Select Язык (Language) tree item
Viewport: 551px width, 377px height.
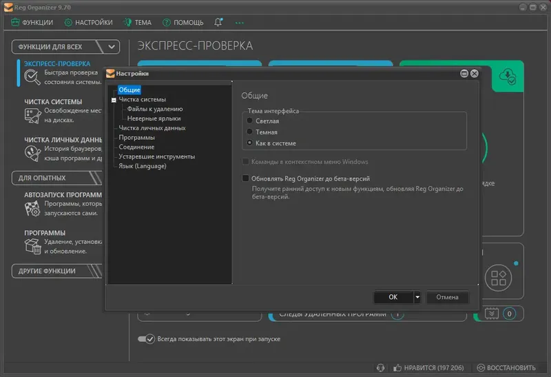point(143,166)
